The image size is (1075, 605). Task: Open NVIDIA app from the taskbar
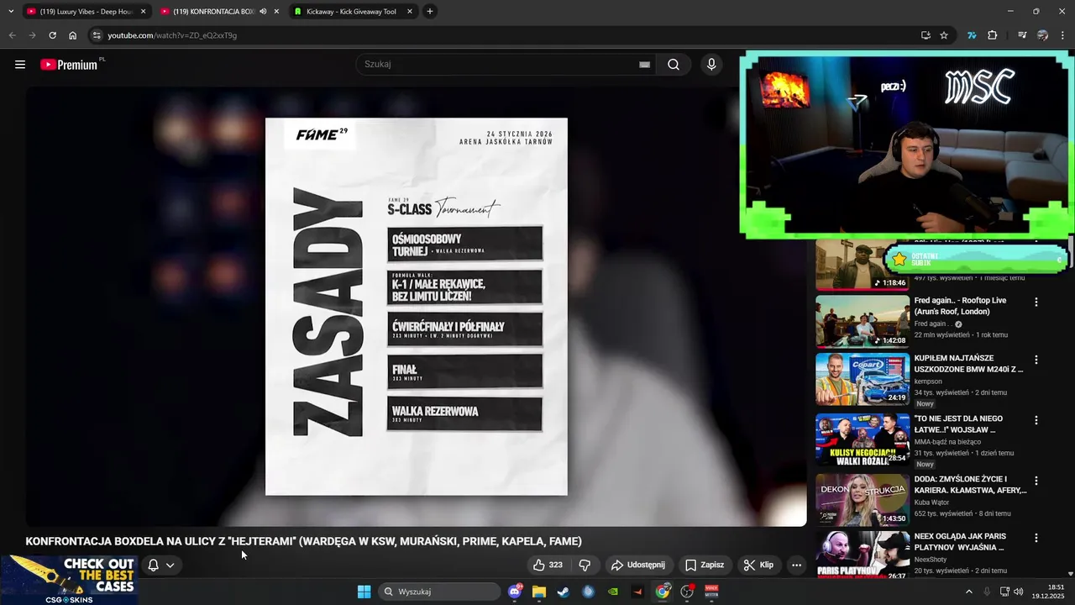(x=614, y=592)
